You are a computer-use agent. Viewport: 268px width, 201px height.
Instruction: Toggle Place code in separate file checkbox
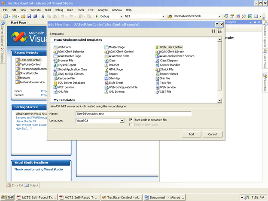point(131,120)
